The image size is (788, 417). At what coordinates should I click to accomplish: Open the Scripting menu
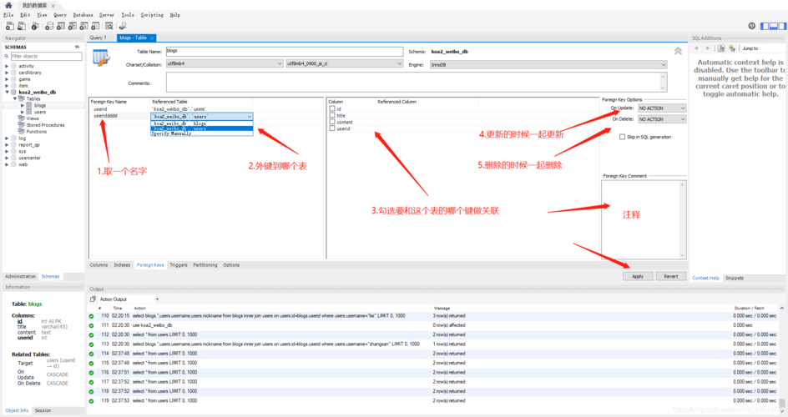[152, 15]
